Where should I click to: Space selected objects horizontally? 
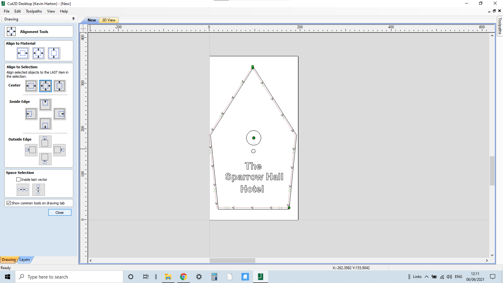[x=23, y=190]
